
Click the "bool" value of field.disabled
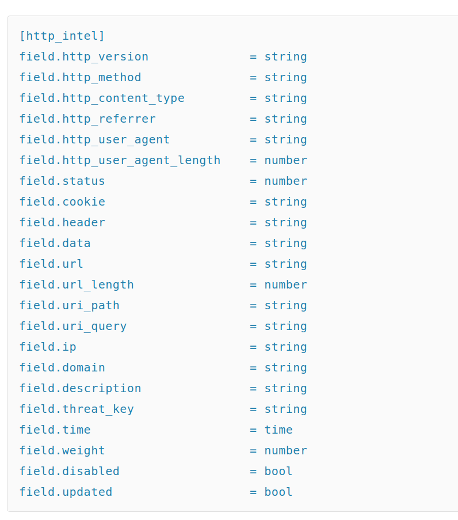pos(278,472)
